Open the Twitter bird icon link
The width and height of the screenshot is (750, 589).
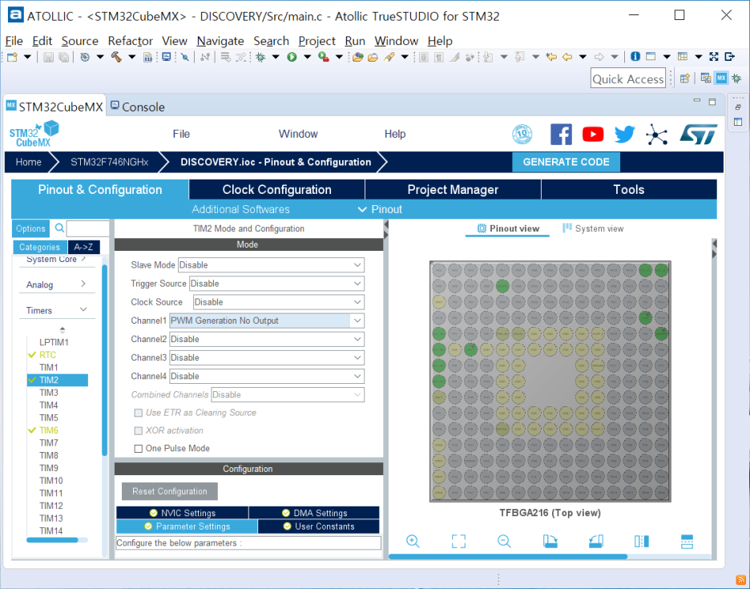[625, 134]
